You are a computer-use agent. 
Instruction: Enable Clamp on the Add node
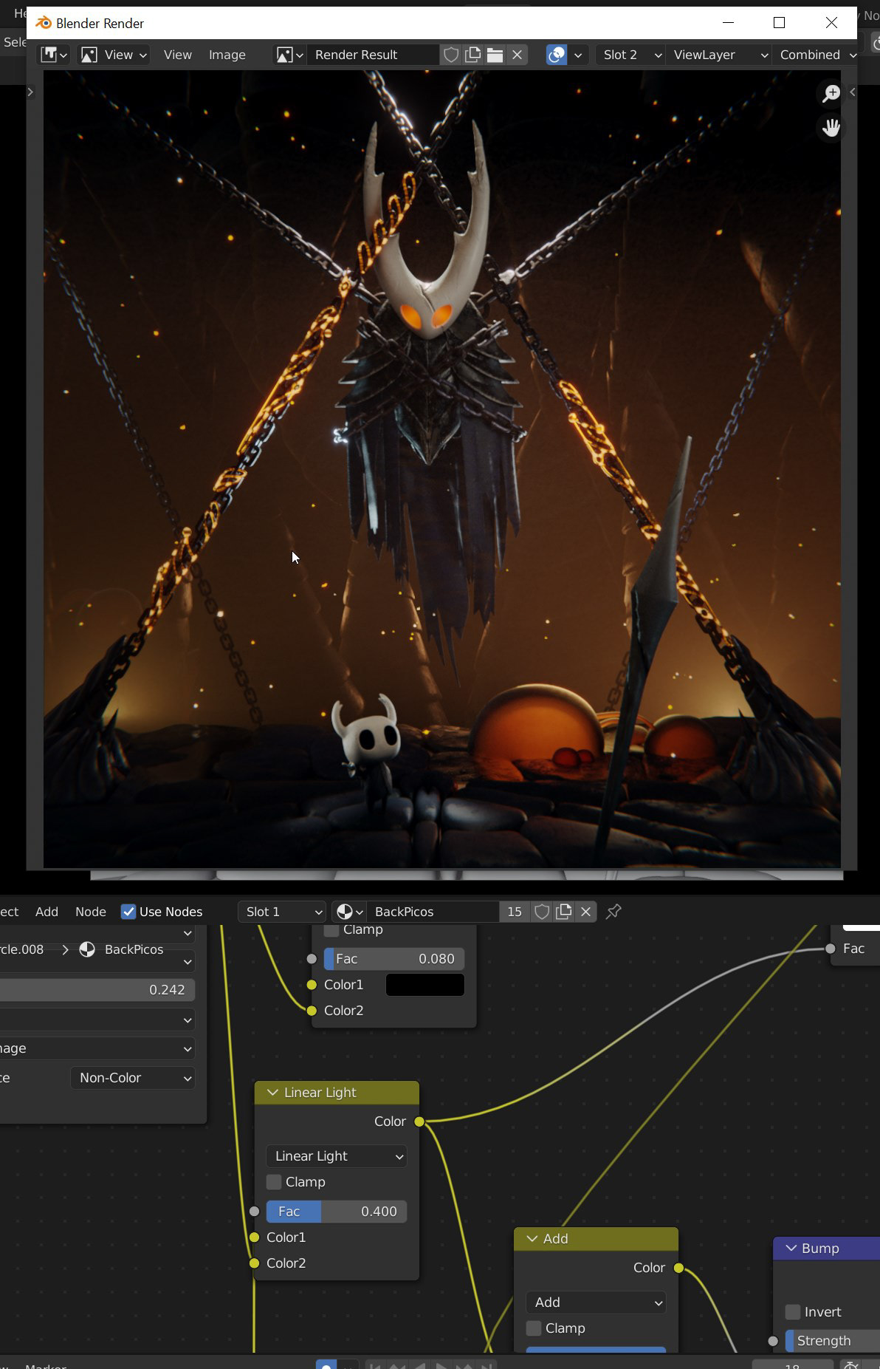pyautogui.click(x=534, y=1328)
